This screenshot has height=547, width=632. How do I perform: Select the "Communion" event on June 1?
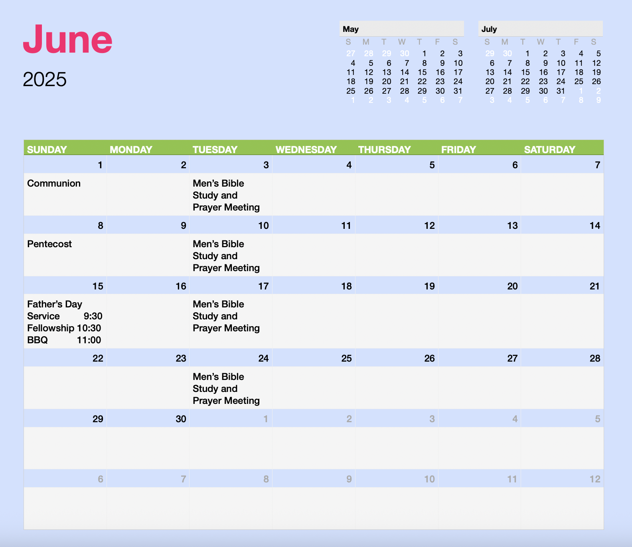tap(54, 183)
